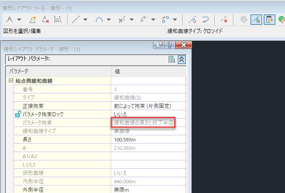Select the tangent-tangent PI drawing tool

click(9, 19)
